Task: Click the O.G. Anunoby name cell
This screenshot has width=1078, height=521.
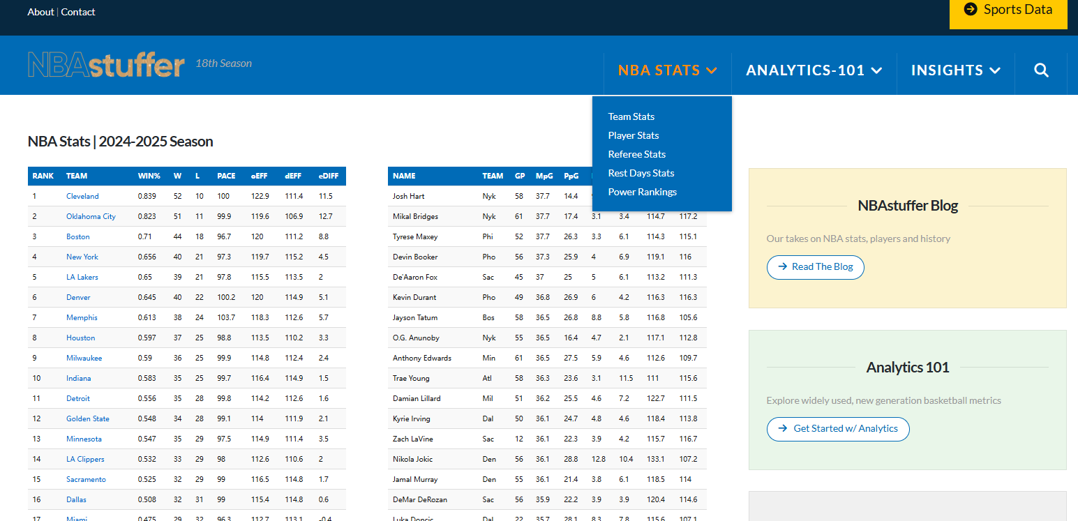Action: click(x=416, y=338)
